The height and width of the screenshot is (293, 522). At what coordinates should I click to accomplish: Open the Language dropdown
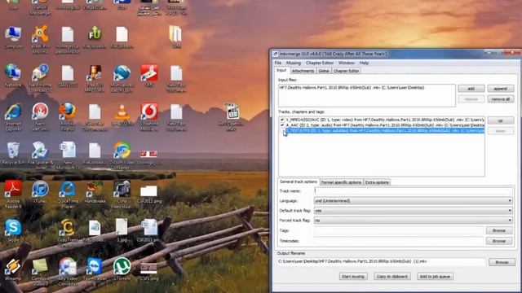pos(414,201)
